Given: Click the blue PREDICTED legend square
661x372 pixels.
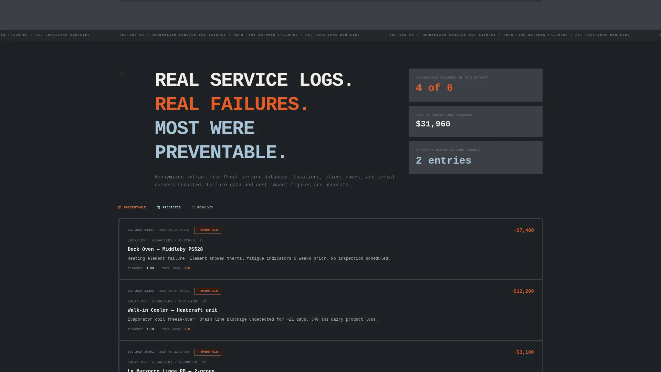Looking at the screenshot, I should pos(158,208).
